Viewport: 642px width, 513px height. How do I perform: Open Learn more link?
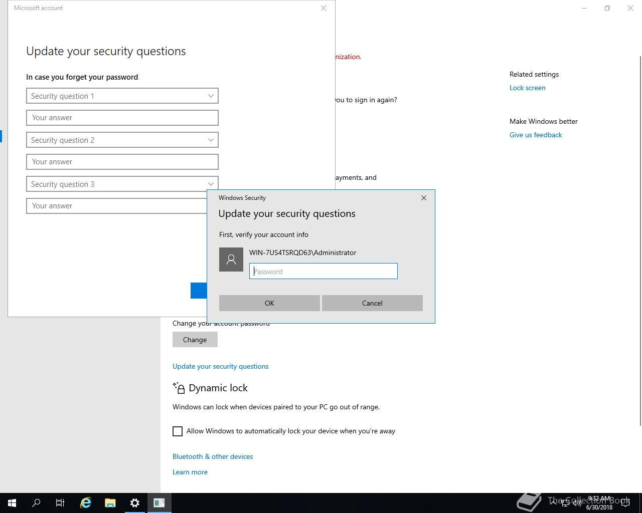click(190, 472)
